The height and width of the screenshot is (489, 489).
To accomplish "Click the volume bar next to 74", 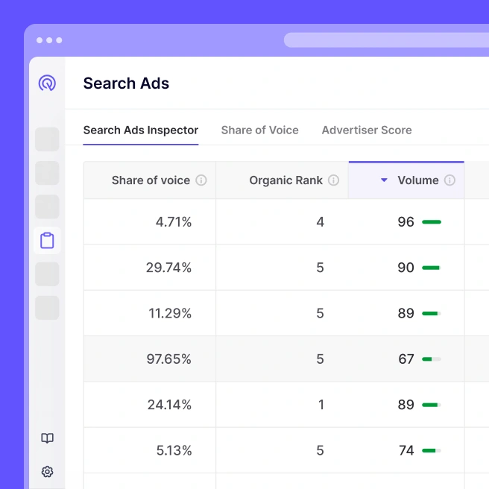I will click(432, 451).
